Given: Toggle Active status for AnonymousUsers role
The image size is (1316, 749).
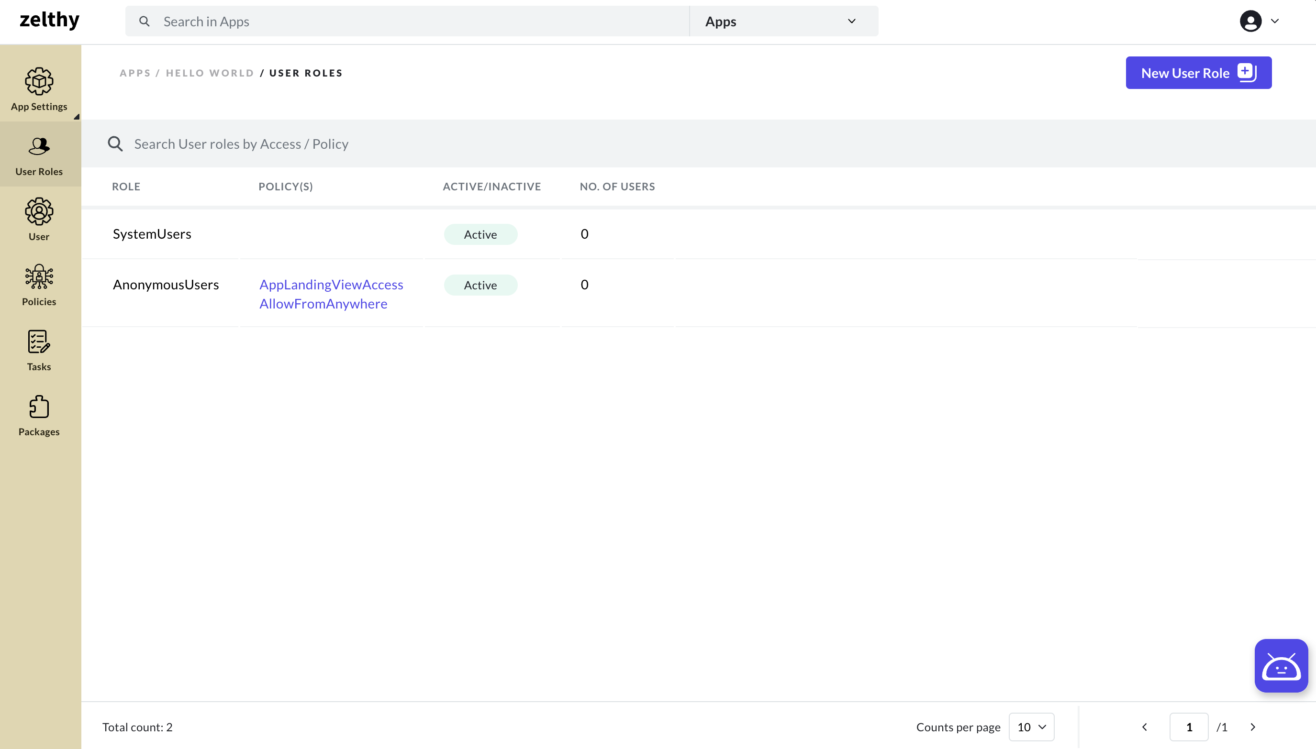Looking at the screenshot, I should pyautogui.click(x=480, y=285).
